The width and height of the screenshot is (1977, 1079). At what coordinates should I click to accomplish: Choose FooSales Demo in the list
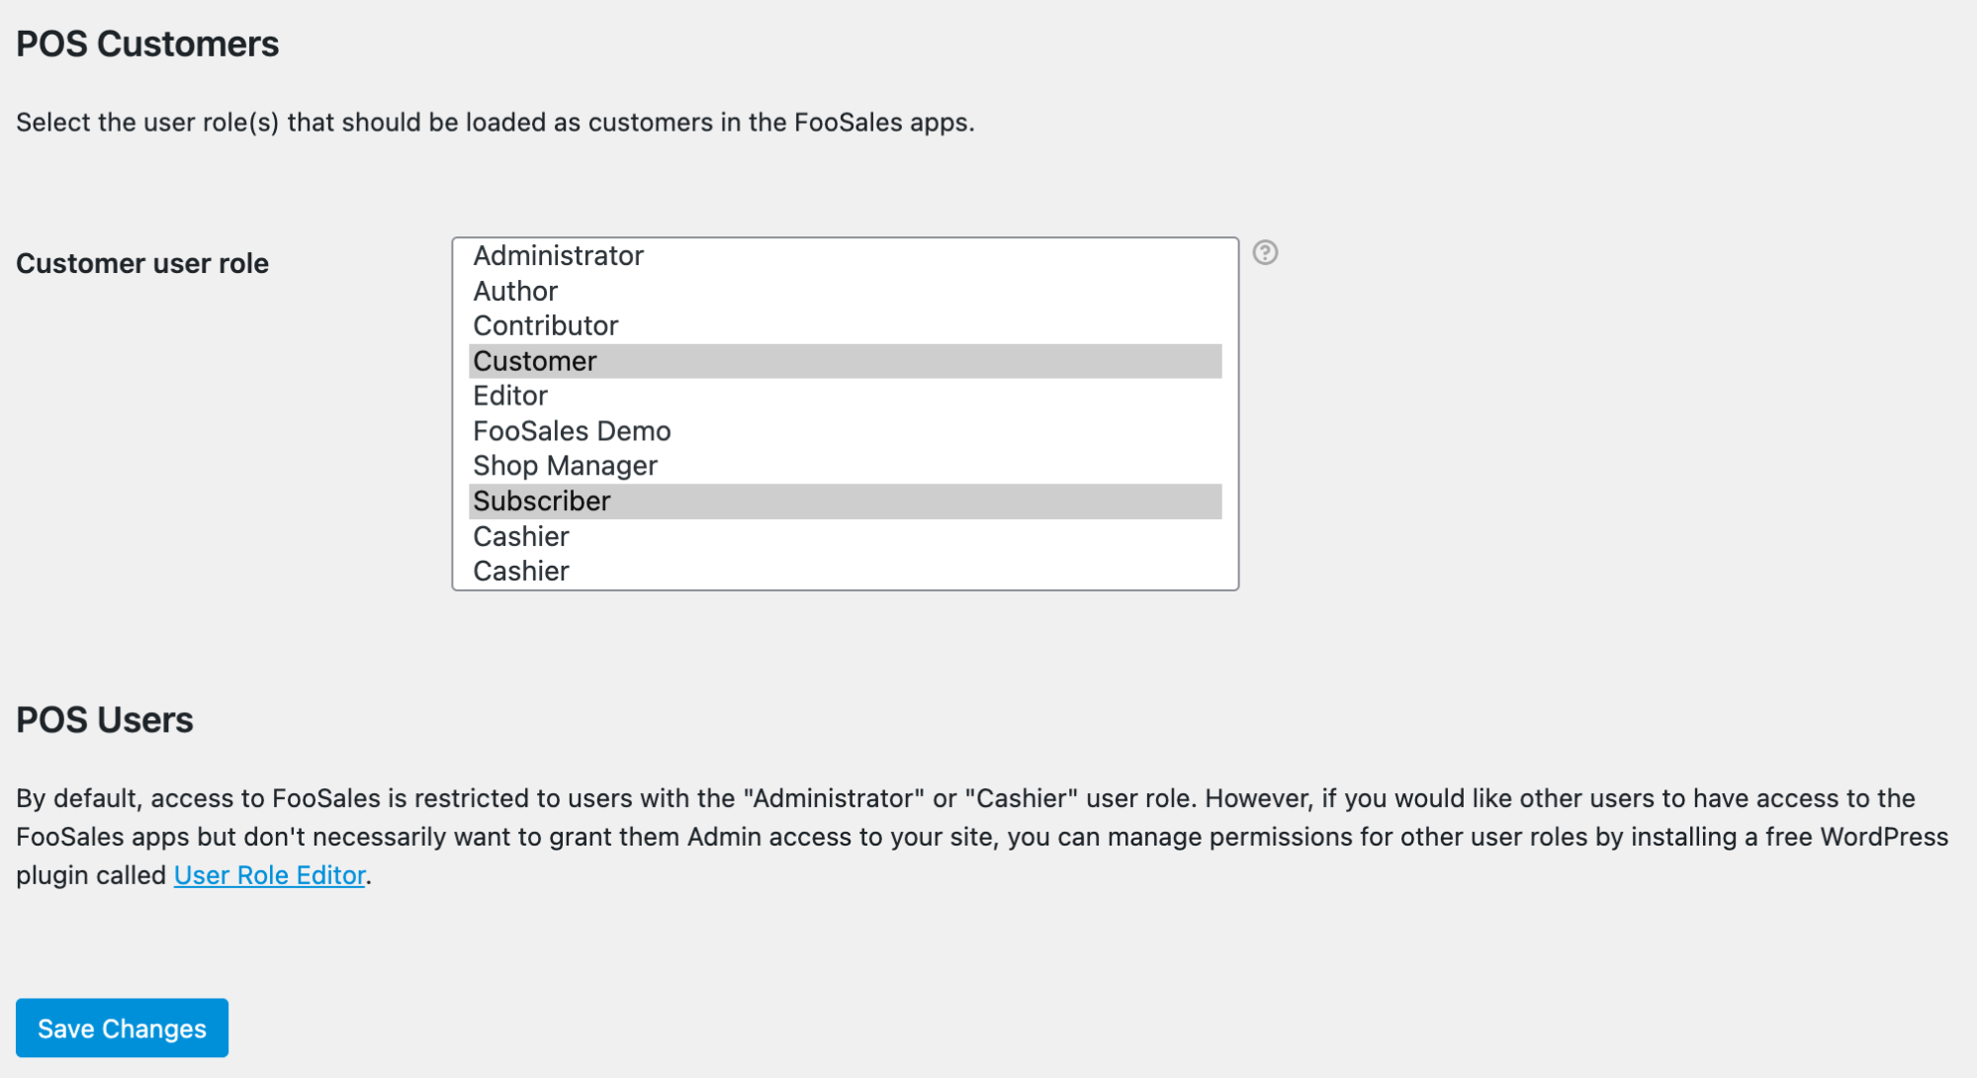[572, 432]
